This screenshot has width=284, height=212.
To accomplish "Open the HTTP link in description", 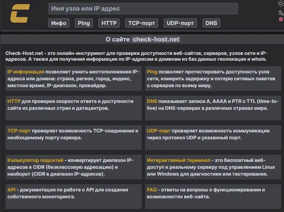I will coord(14,101).
